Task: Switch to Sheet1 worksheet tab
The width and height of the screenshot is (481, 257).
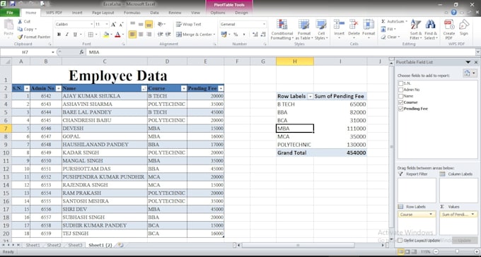Action: coord(33,245)
